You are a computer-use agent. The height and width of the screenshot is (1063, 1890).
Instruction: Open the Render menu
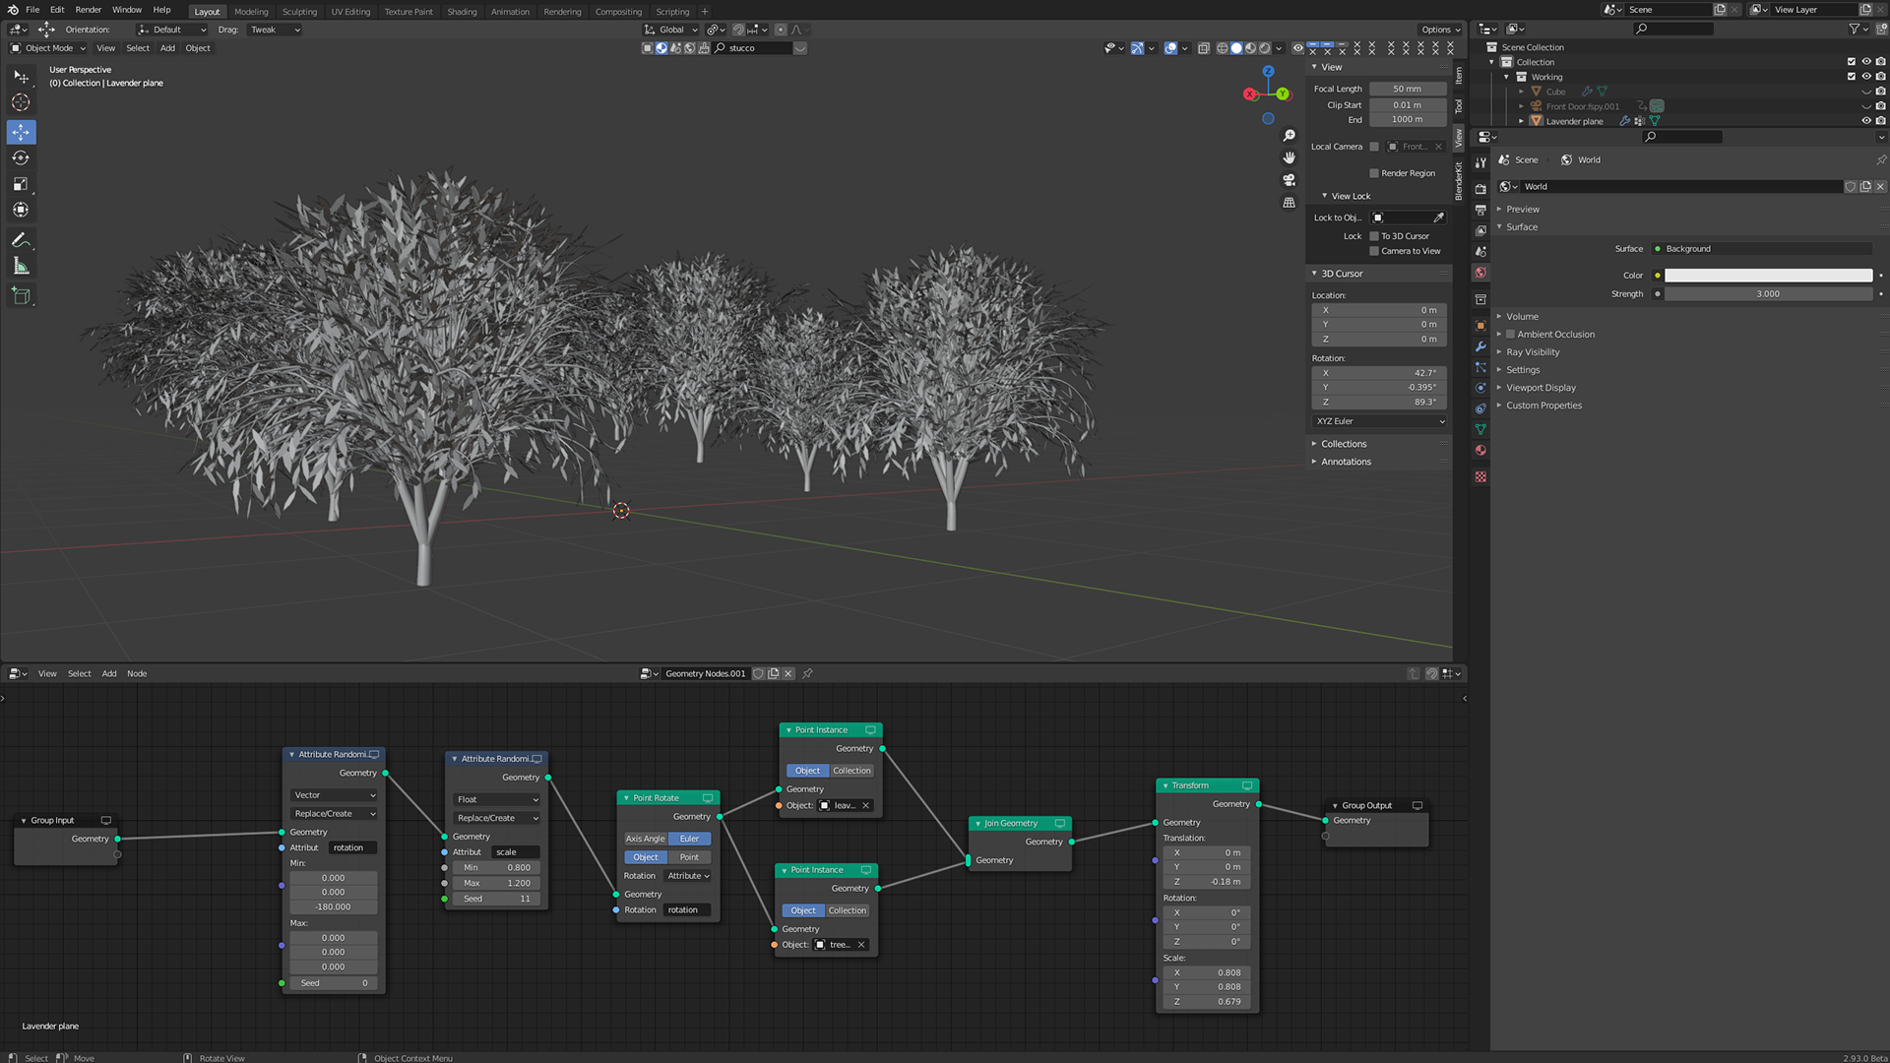[88, 10]
